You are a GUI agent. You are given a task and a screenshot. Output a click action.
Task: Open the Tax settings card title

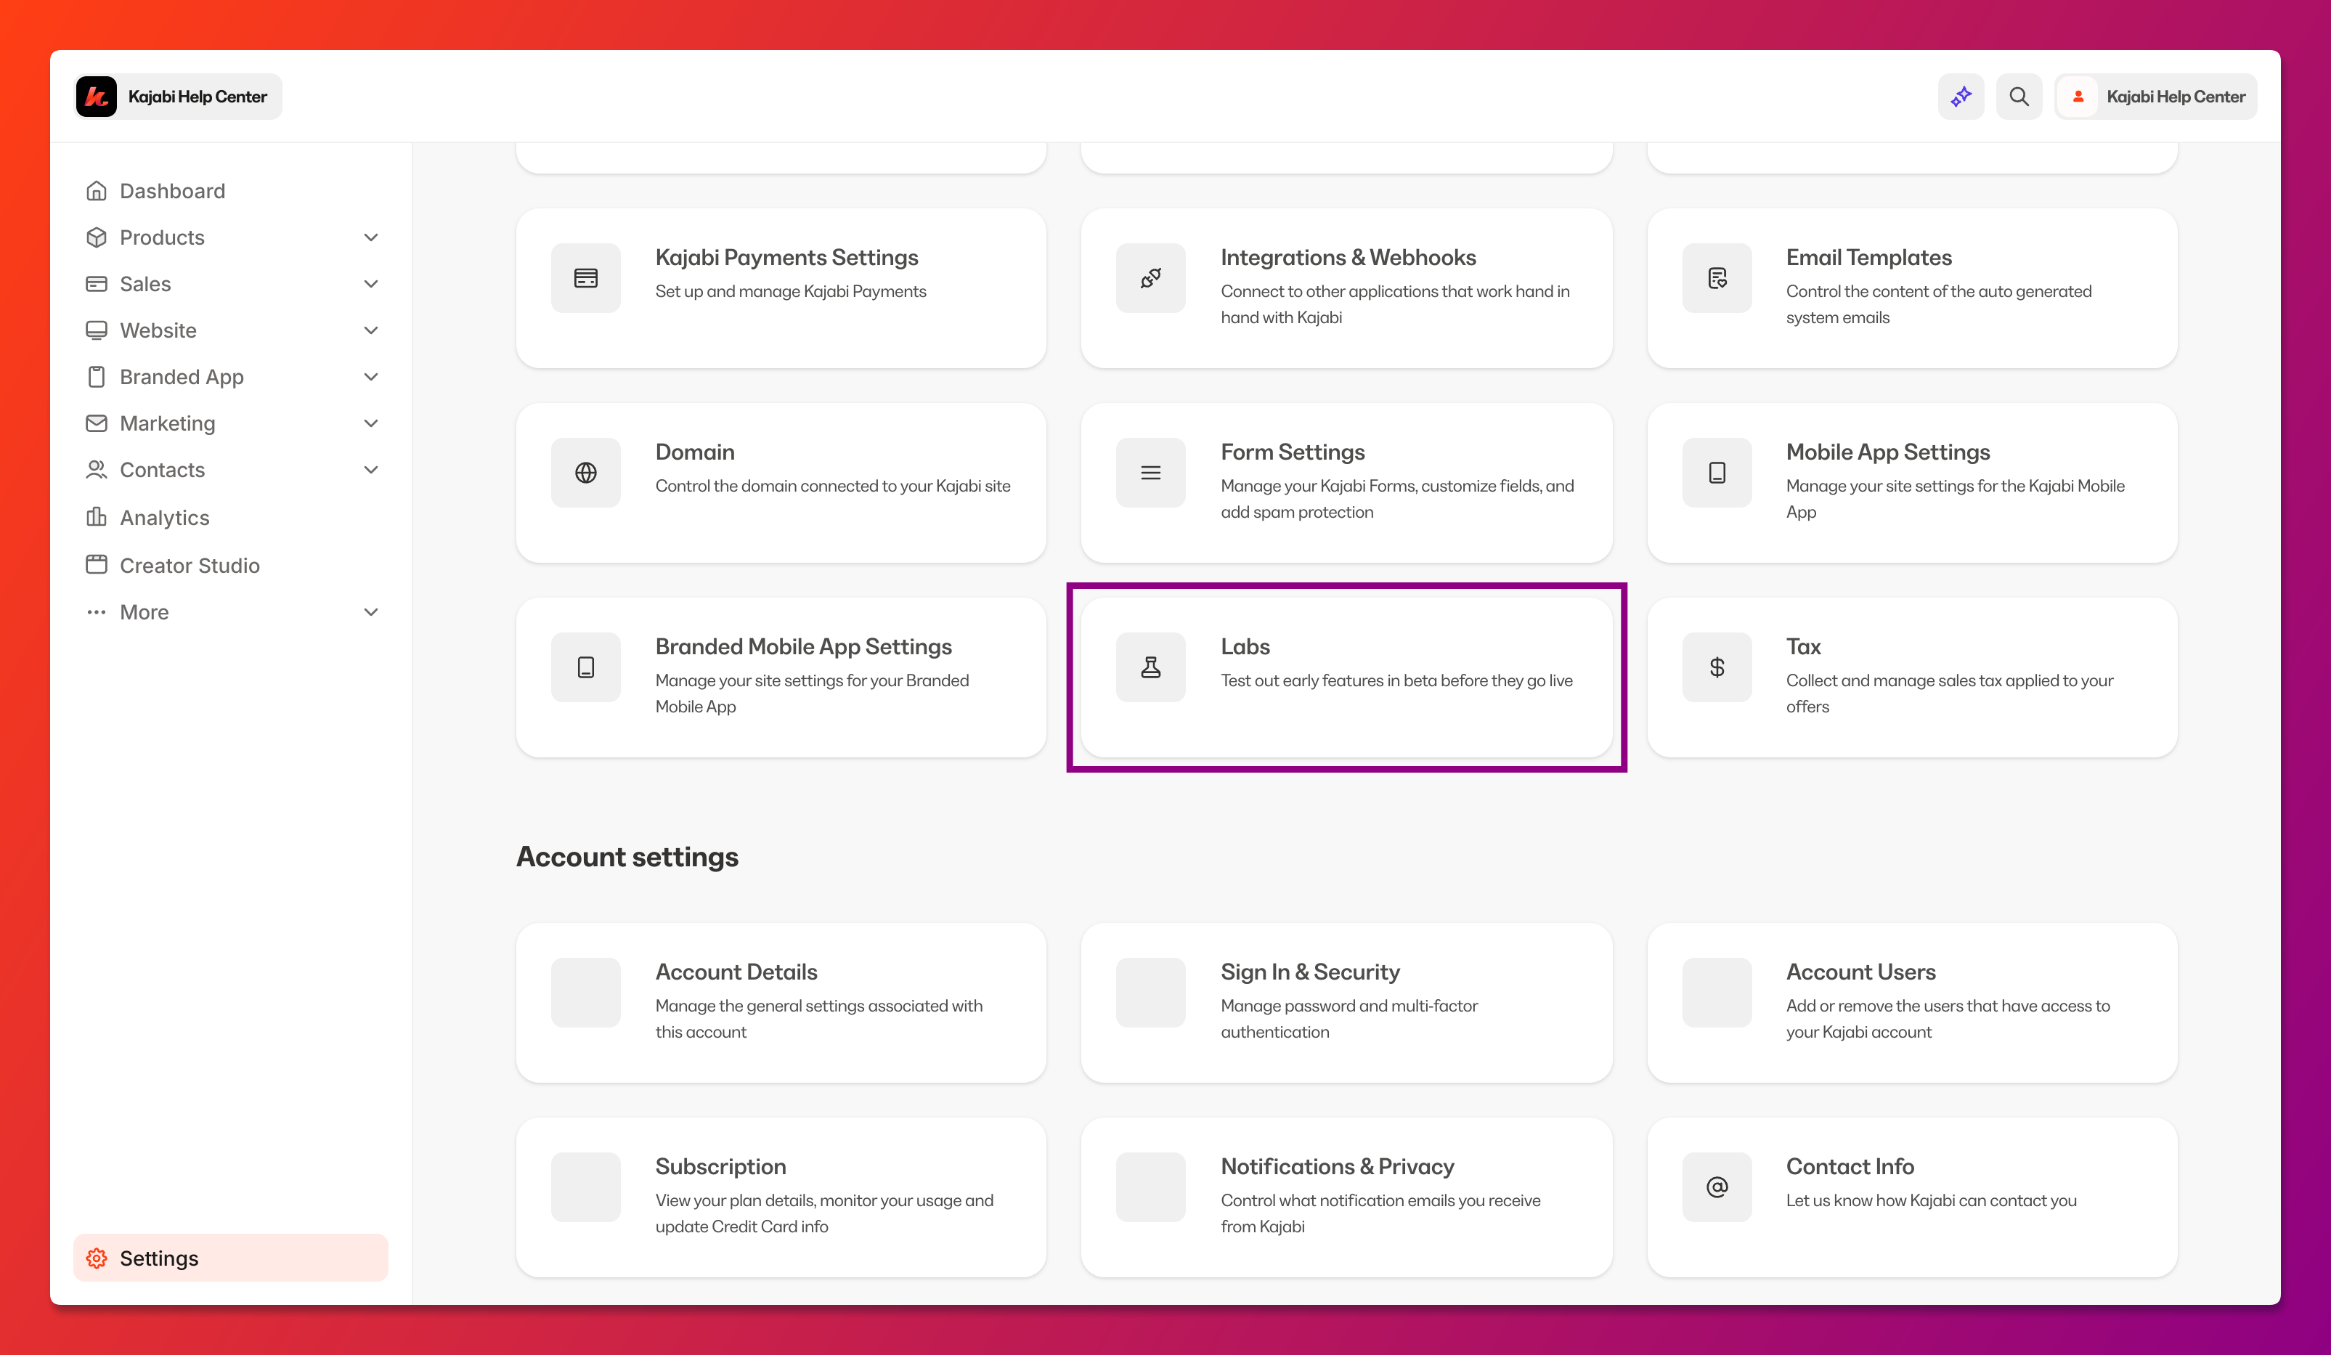(x=1803, y=646)
